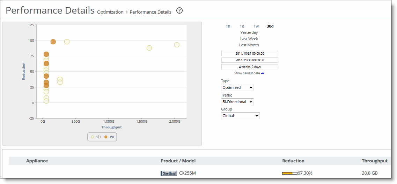Select the 1d time range
This screenshot has width=397, height=184.
242,26
